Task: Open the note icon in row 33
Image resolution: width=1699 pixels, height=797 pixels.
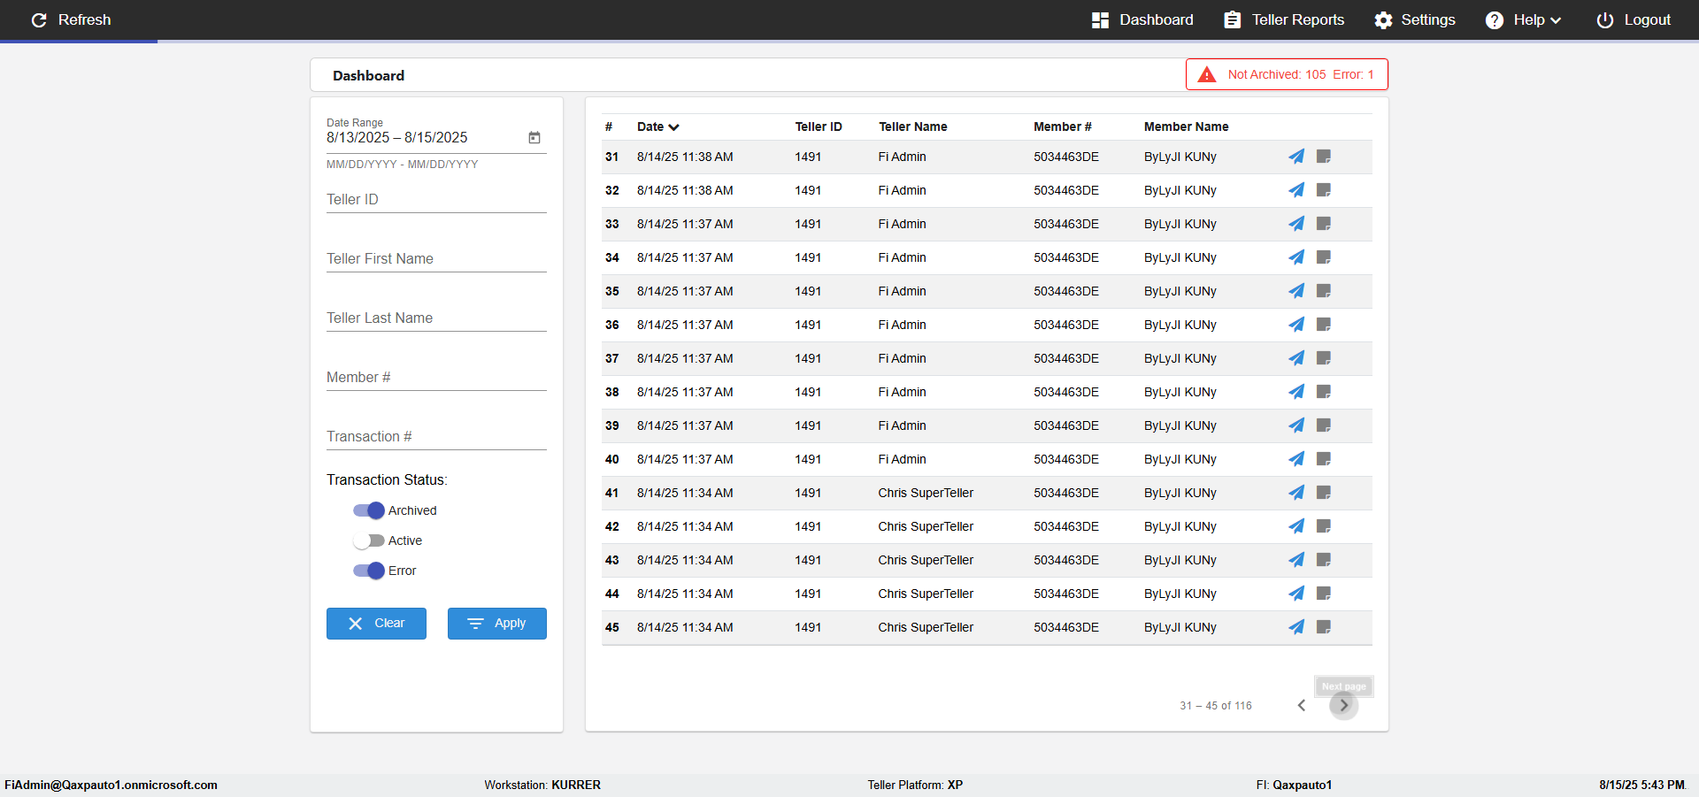Action: pos(1324,224)
